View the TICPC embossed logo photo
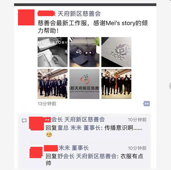 116,52
